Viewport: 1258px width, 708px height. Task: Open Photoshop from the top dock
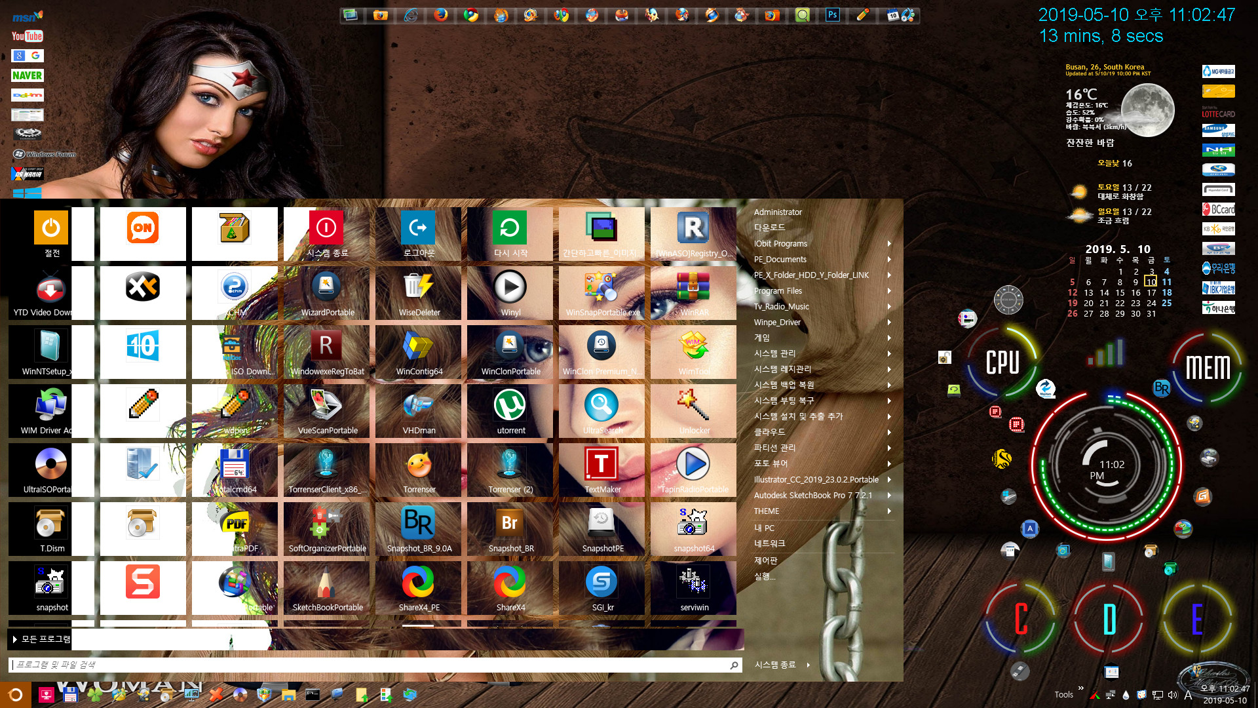tap(832, 14)
